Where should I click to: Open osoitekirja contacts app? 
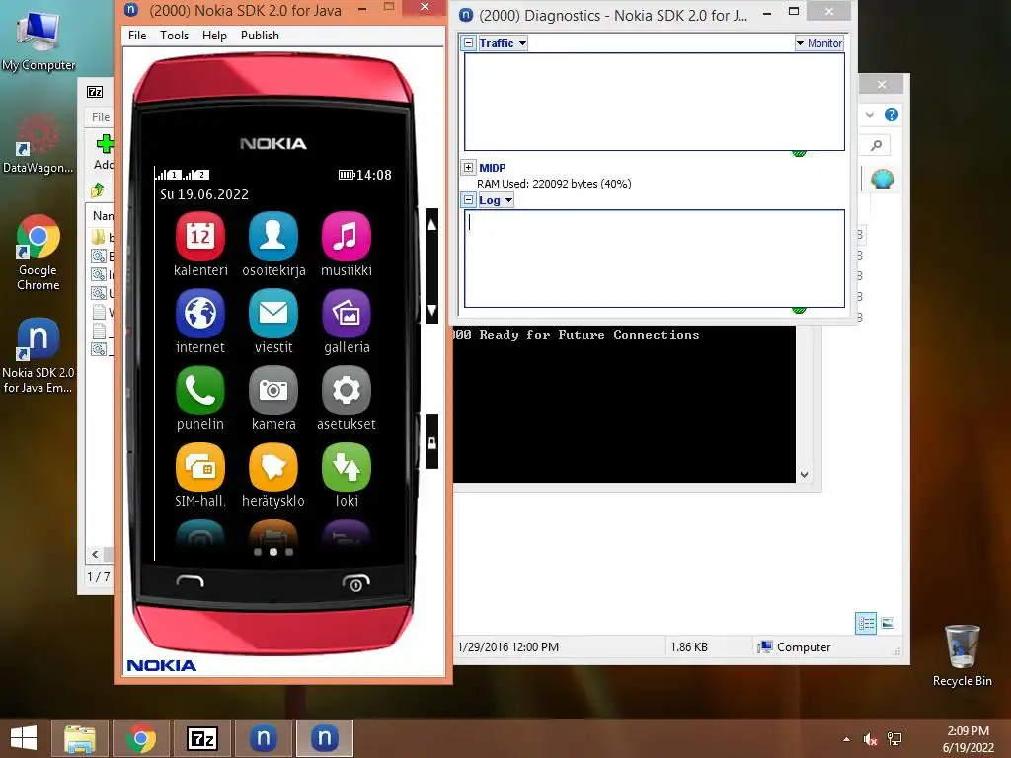pos(273,237)
